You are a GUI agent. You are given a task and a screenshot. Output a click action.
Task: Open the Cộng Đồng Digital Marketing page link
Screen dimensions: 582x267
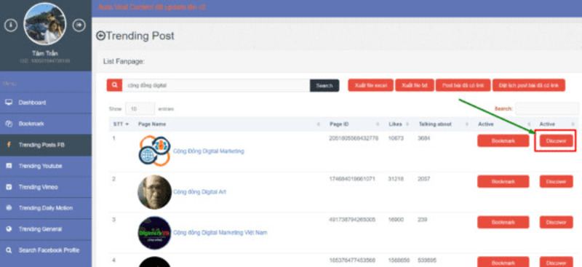209,151
